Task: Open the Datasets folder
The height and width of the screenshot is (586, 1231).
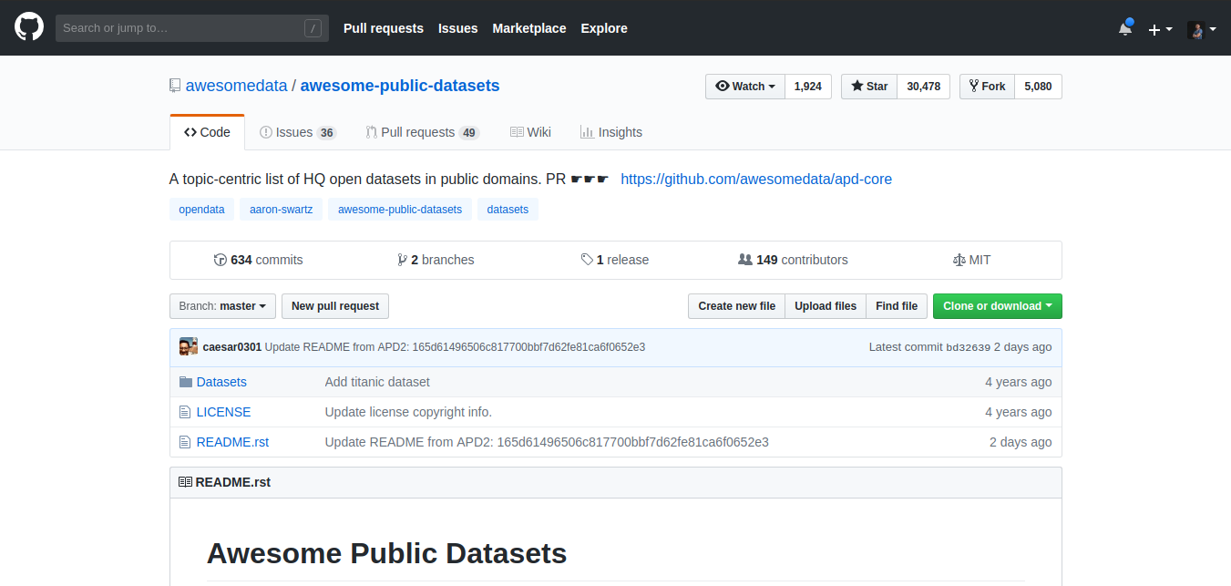Action: point(221,382)
